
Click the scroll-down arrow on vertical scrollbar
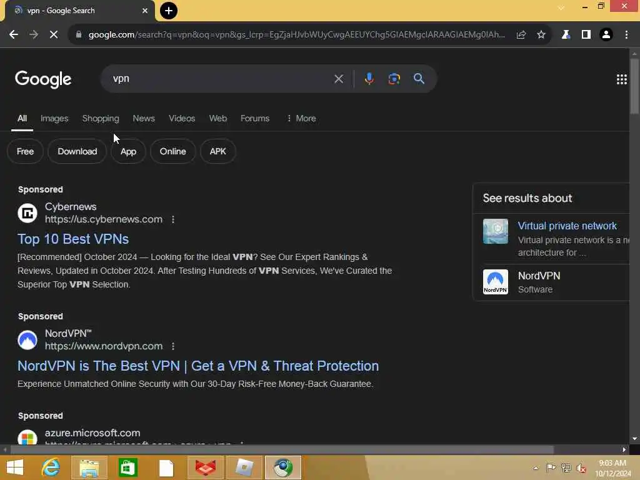(634, 439)
